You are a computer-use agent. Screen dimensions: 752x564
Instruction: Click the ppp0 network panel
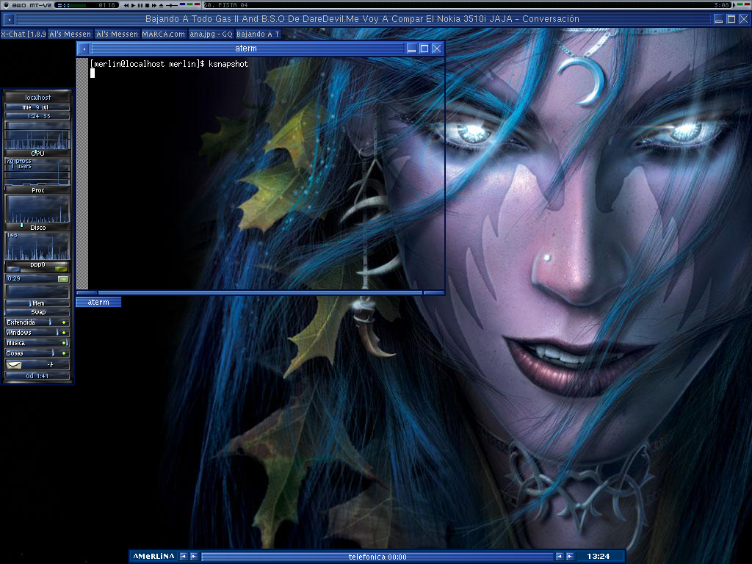[x=37, y=247]
